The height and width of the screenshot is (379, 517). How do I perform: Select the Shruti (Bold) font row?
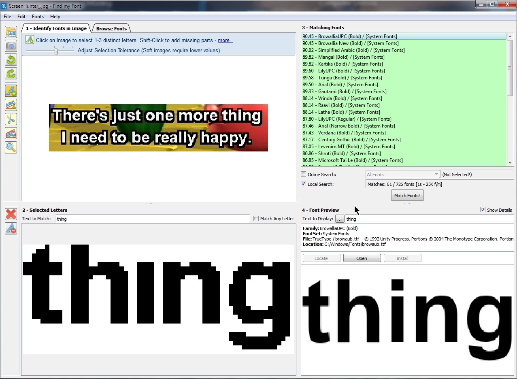[x=404, y=153]
